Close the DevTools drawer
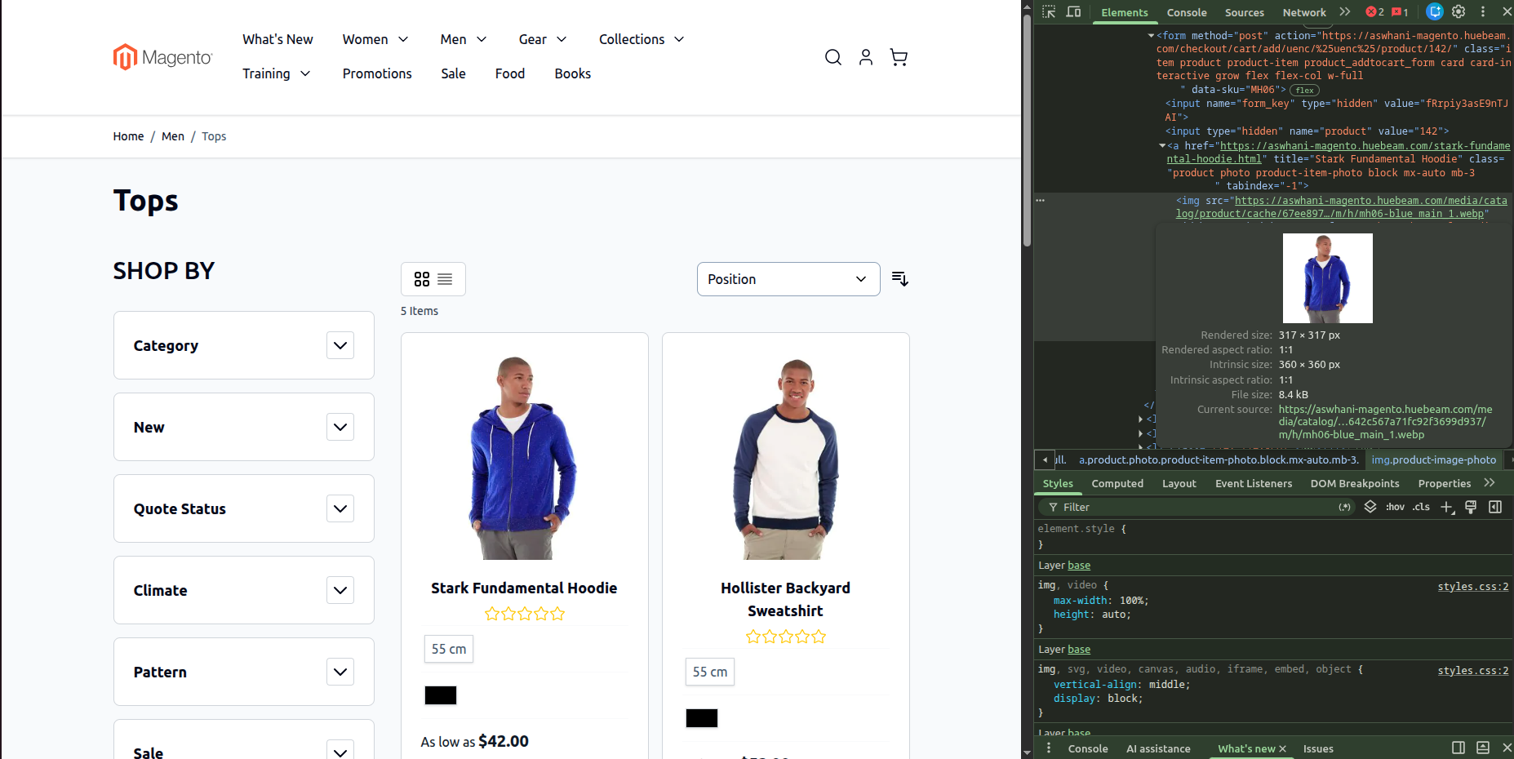The width and height of the screenshot is (1514, 759). click(x=1507, y=748)
